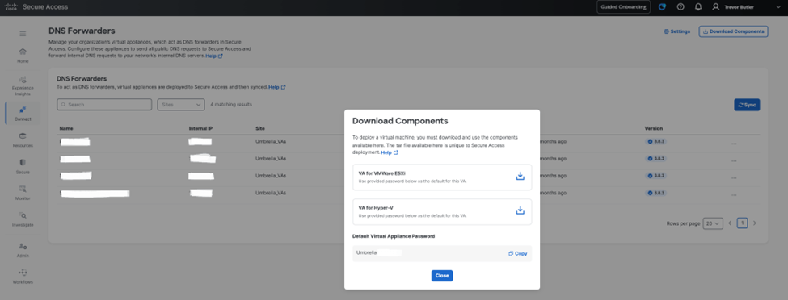
Task: Open the third row's more-actions menu
Action: [x=734, y=177]
